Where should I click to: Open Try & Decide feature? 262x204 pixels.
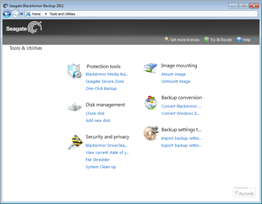pos(221,40)
